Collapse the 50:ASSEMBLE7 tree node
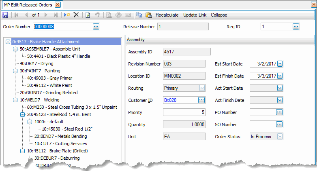 pos(15,49)
